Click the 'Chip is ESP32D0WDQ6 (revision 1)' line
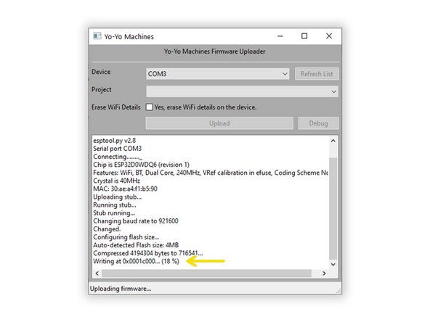This screenshot has height=322, width=430. (x=141, y=165)
